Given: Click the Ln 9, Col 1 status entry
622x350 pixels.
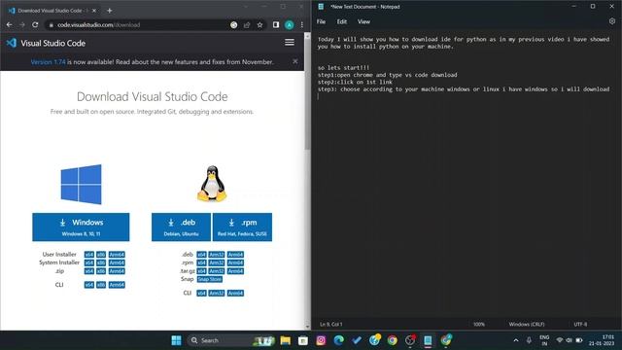Looking at the screenshot, I should point(330,324).
